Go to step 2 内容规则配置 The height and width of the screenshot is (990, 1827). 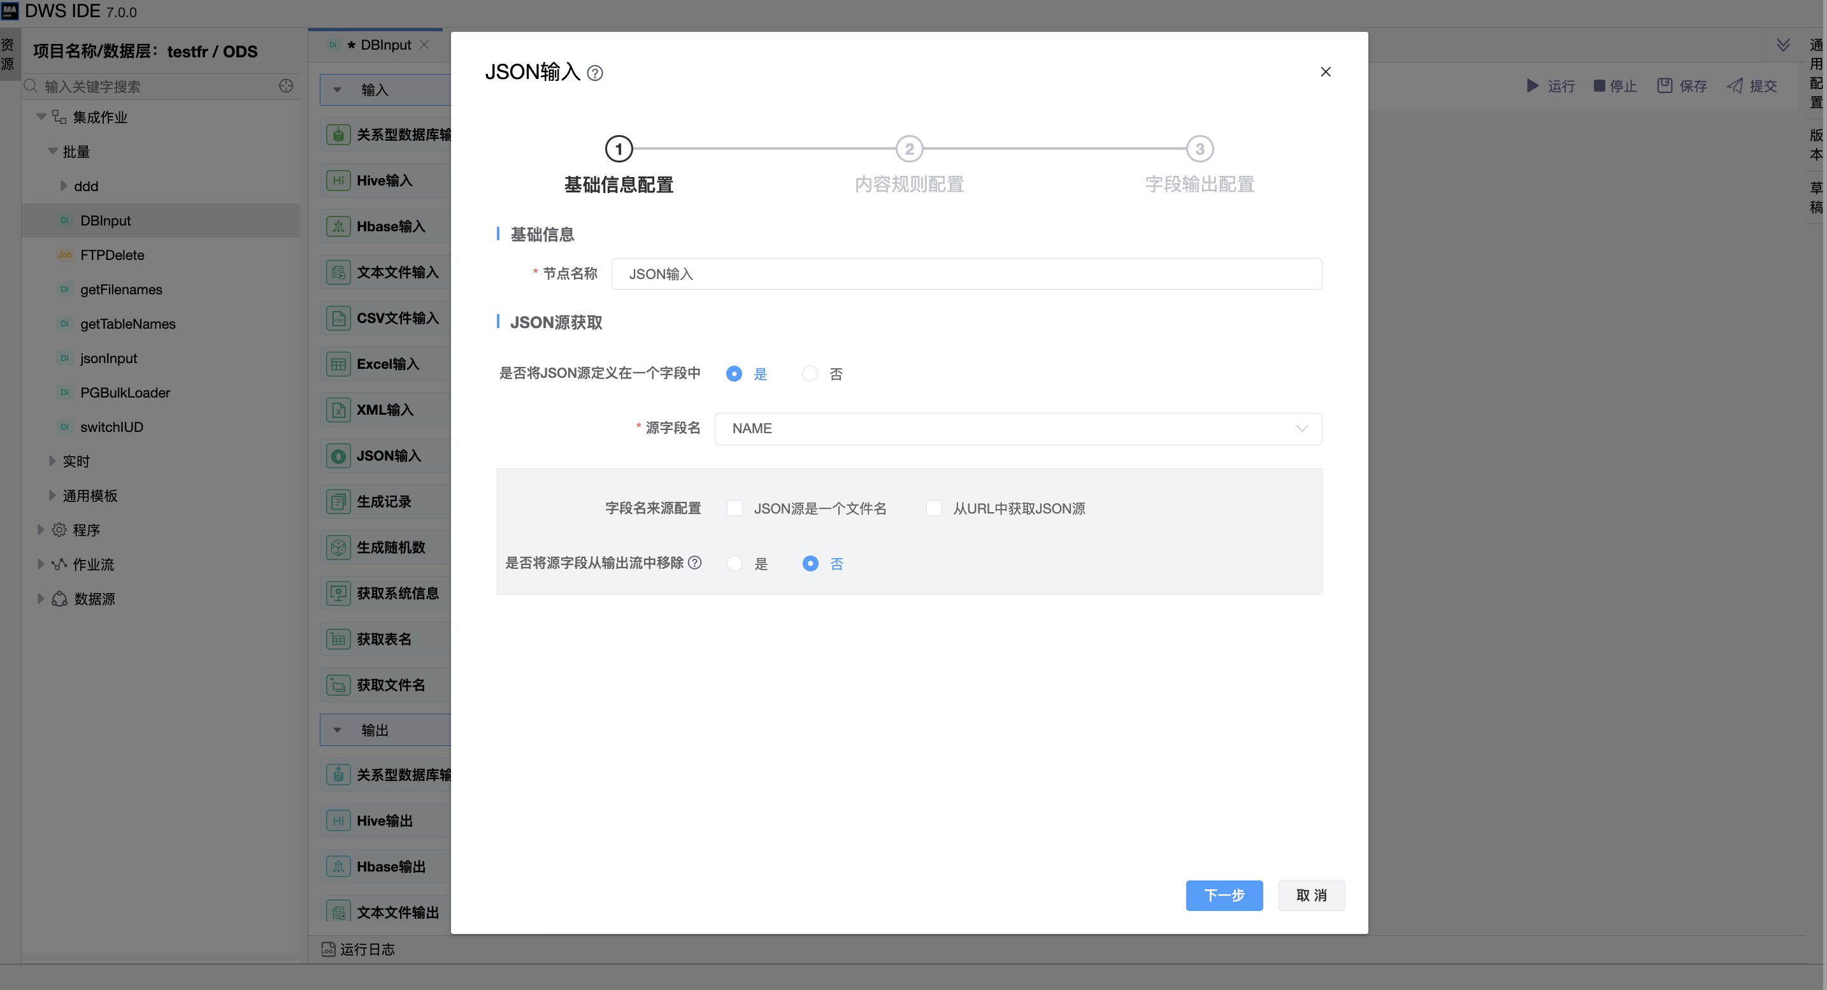click(x=908, y=149)
